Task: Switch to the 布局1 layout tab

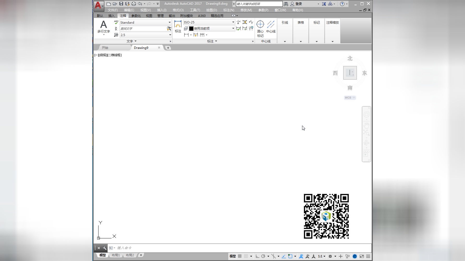Action: click(x=116, y=255)
